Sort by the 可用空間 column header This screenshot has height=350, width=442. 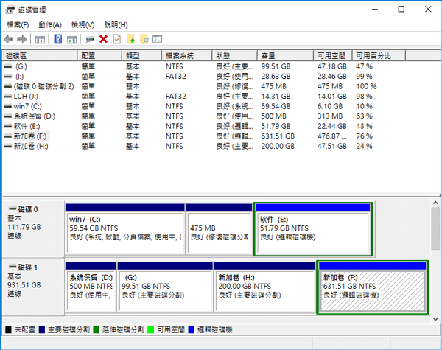coord(333,55)
